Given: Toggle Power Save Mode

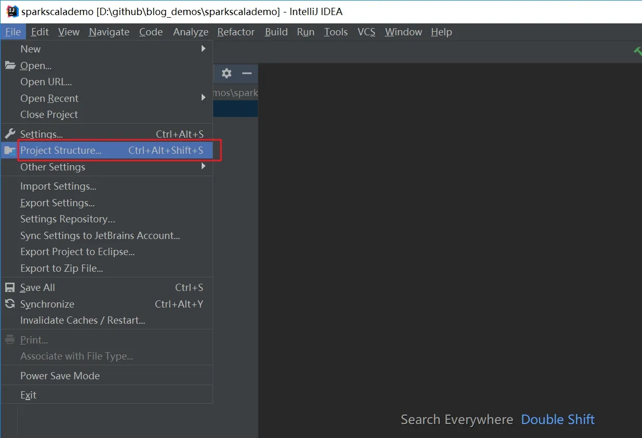Looking at the screenshot, I should (107, 376).
